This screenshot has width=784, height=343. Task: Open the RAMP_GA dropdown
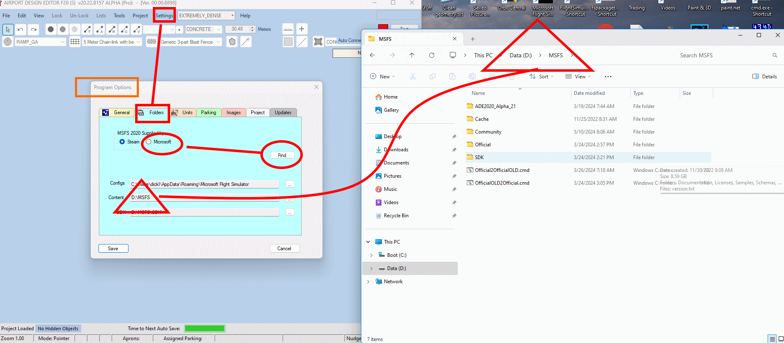(63, 42)
